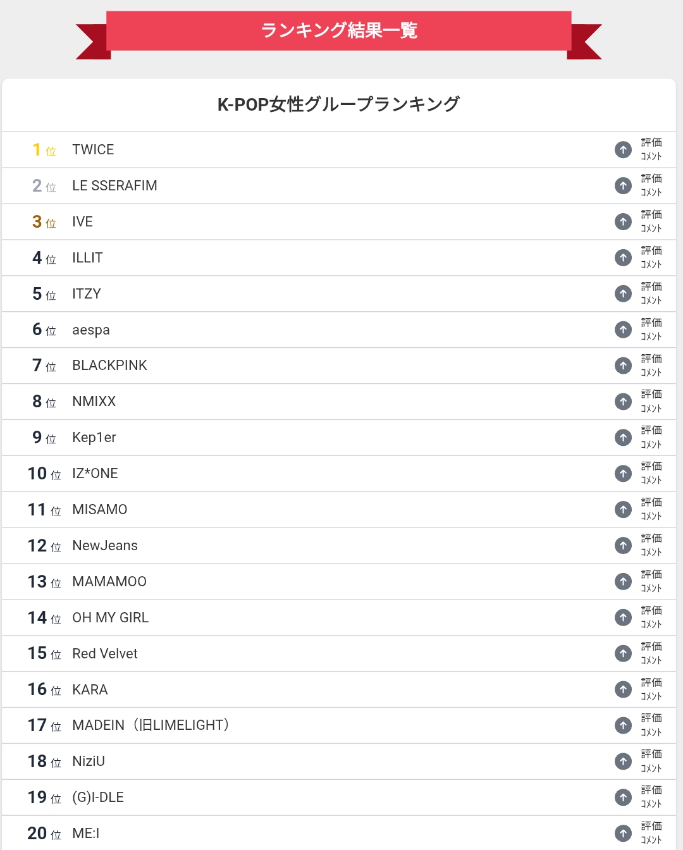683x850 pixels.
Task: Open 評価コメント for Kep1er
Action: 651,438
